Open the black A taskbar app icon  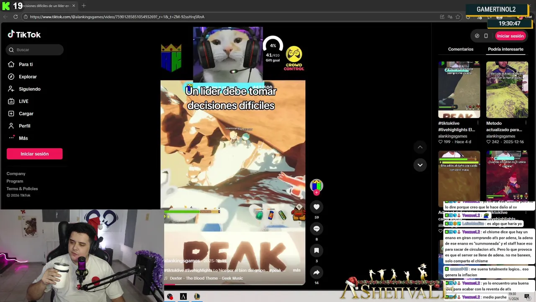(183, 297)
